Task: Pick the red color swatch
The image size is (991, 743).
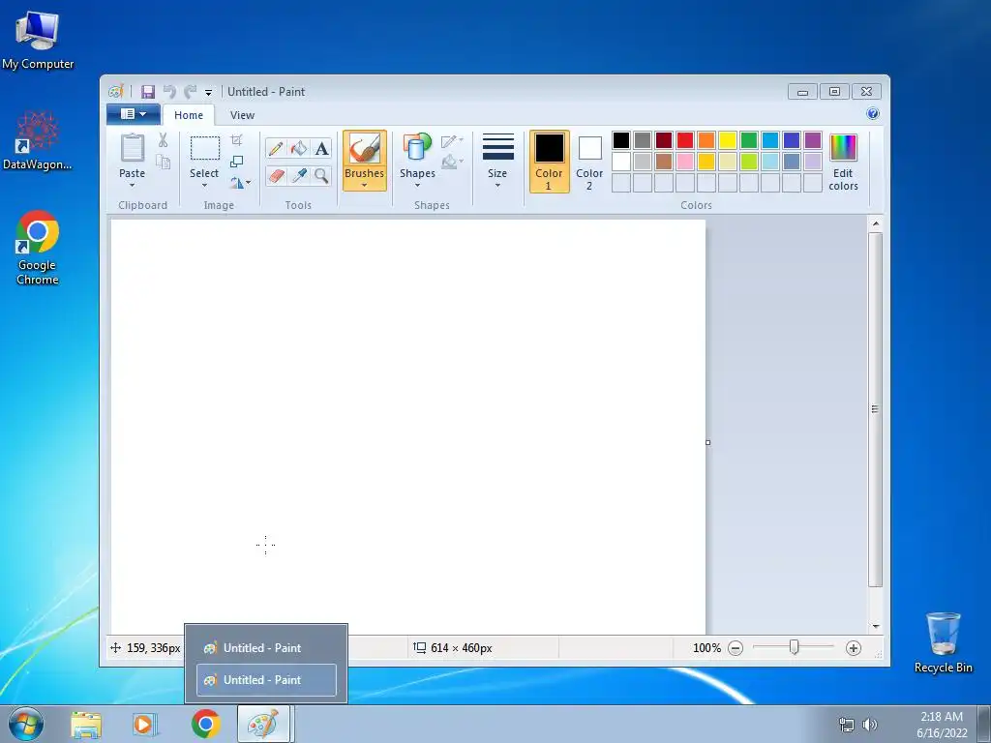Action: pos(685,140)
